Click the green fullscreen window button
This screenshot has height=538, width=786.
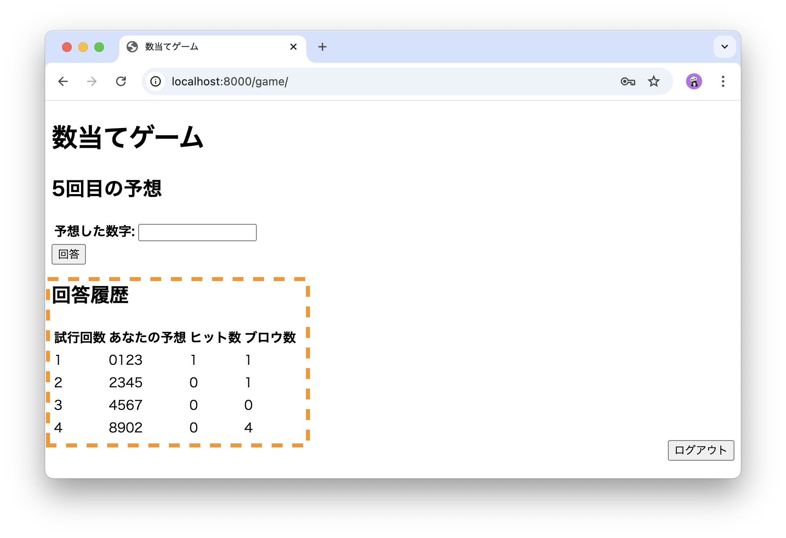click(99, 47)
